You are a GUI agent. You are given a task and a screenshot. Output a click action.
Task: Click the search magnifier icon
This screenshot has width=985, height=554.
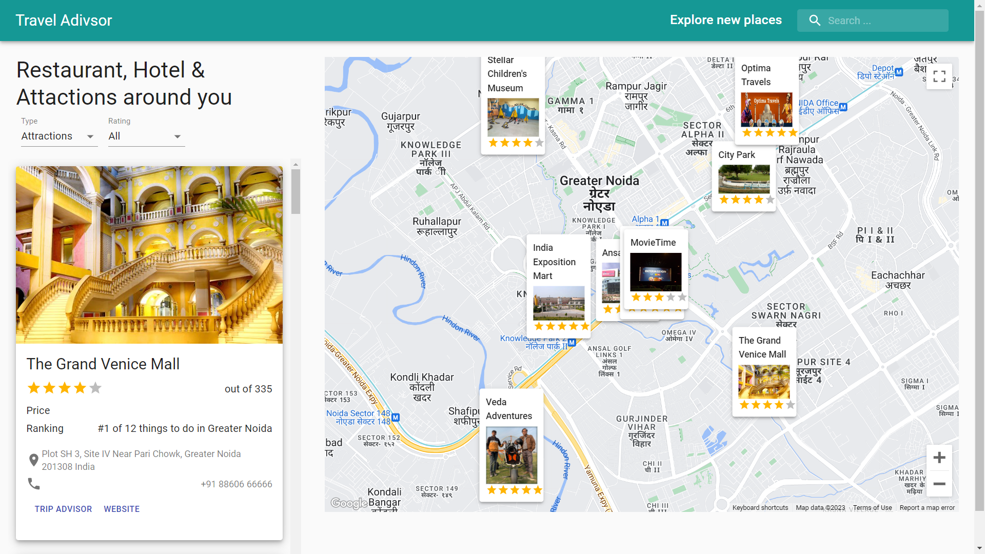815,20
